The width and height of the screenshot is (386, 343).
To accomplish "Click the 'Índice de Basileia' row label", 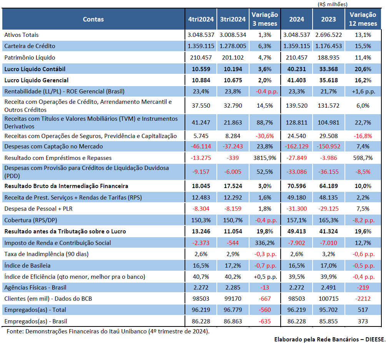I will point(27,265).
